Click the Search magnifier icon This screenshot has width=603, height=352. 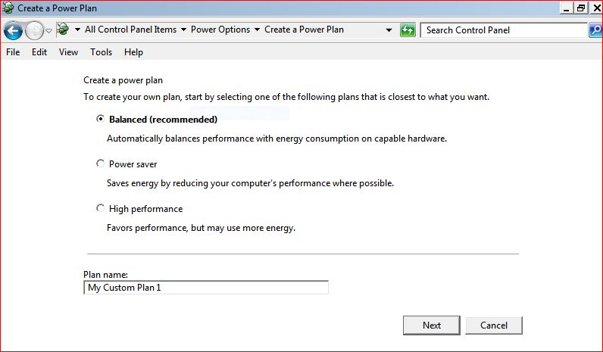click(595, 30)
